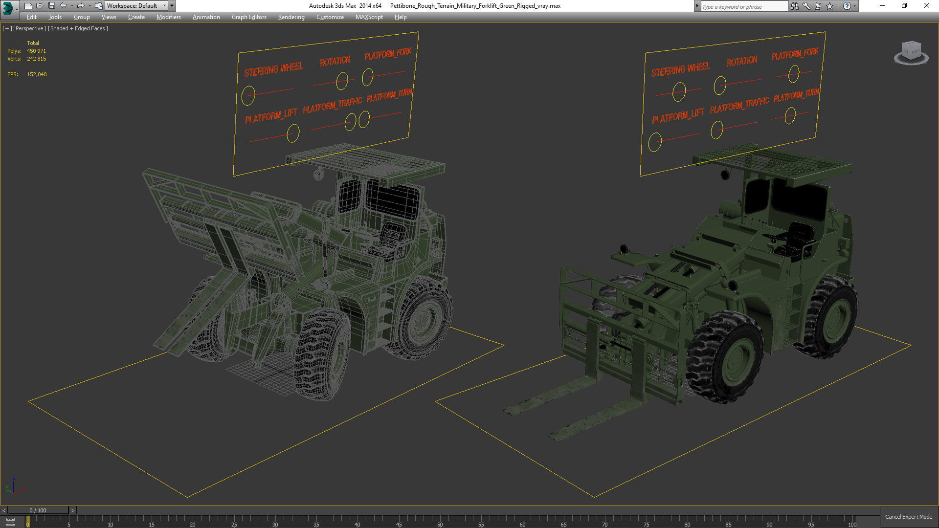The image size is (939, 528).
Task: Open the Rendering menu
Action: [x=291, y=17]
